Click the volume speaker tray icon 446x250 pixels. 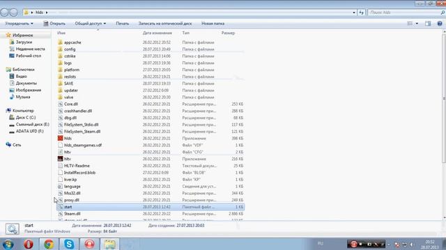click(x=412, y=244)
